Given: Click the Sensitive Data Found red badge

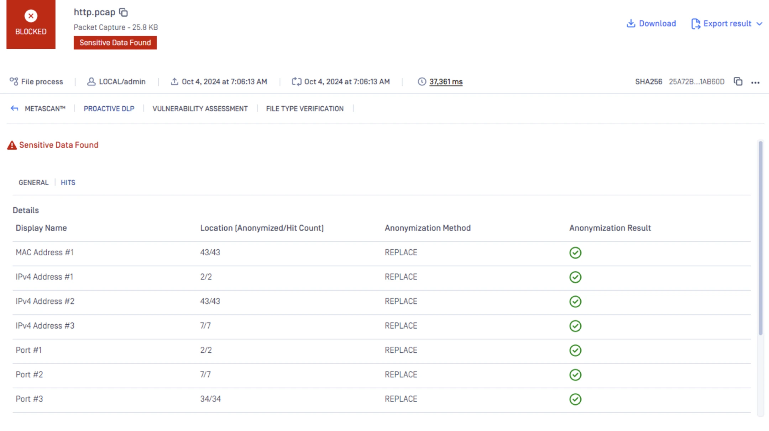Looking at the screenshot, I should [x=115, y=43].
